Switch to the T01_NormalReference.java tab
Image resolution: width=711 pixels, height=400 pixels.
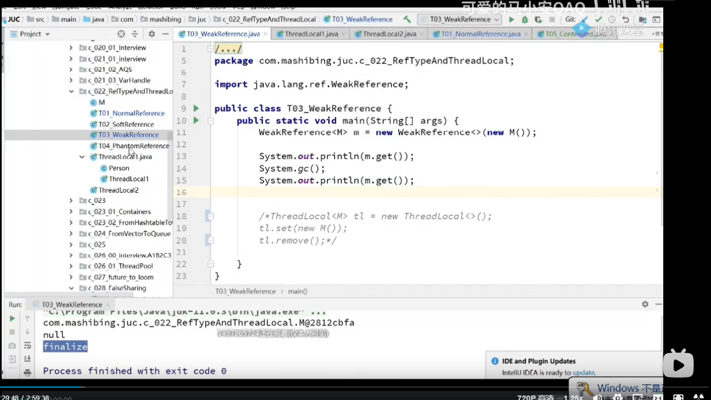tap(481, 34)
